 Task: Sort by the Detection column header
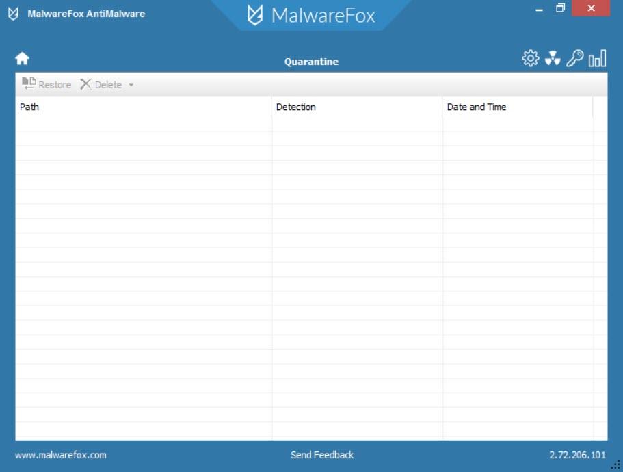(357, 107)
